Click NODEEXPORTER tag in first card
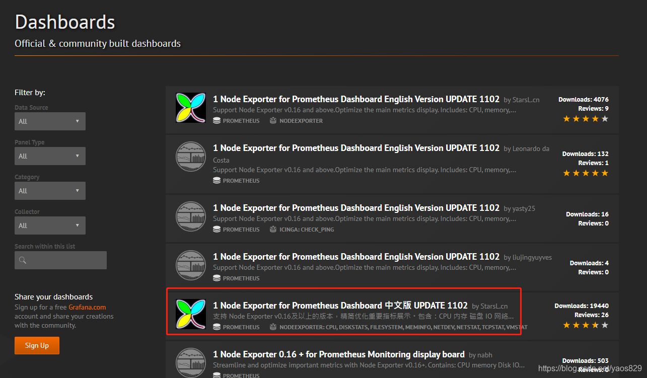This screenshot has width=647, height=378. pos(301,121)
